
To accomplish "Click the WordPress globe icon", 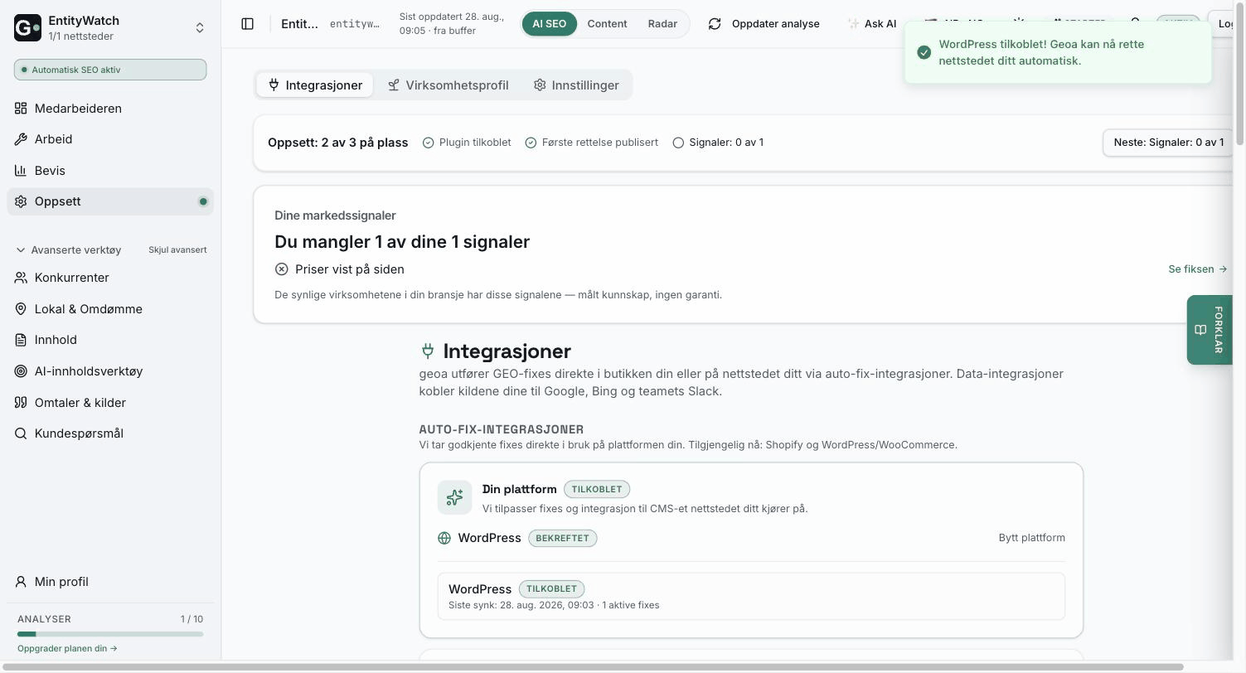I will pos(444,538).
